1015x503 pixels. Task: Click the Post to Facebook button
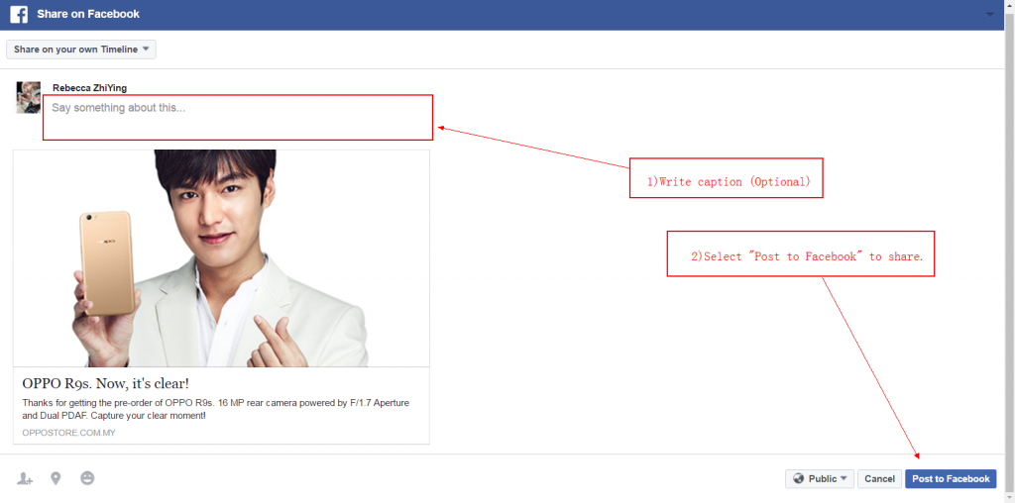click(x=951, y=479)
